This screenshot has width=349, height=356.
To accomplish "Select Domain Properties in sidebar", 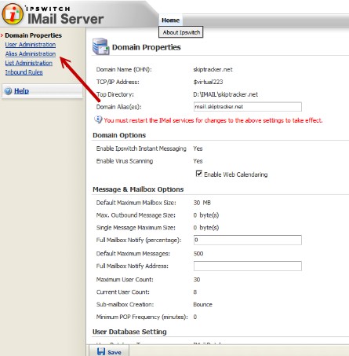I will (33, 35).
